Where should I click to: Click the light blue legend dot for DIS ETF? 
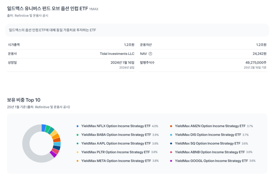coord(171,135)
